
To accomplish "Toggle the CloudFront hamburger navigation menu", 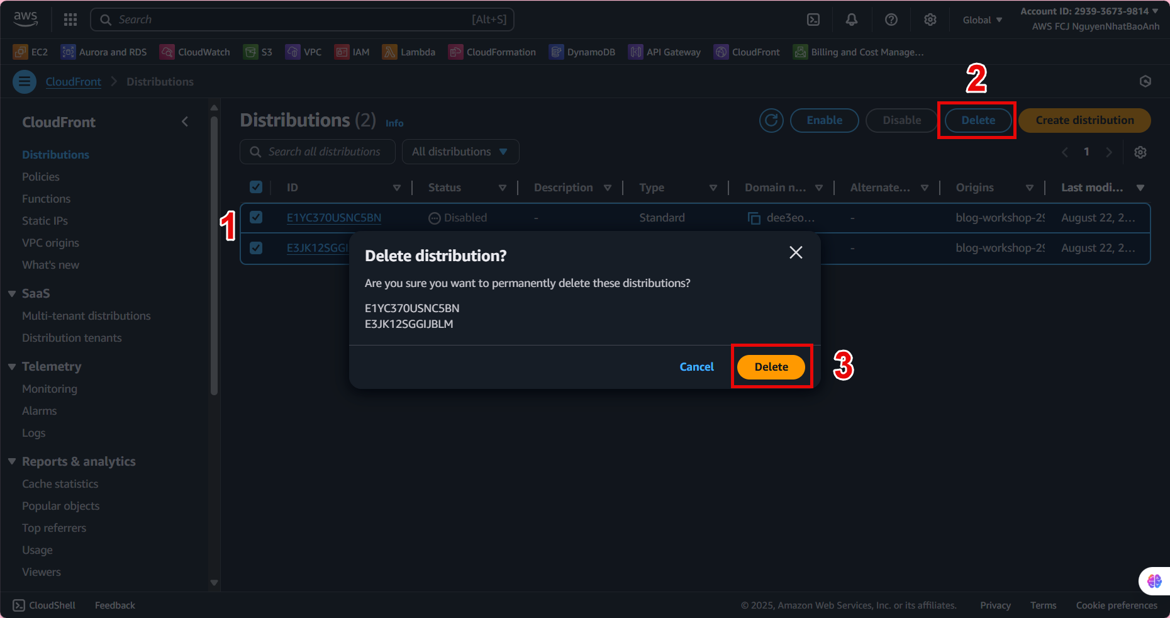I will [25, 82].
